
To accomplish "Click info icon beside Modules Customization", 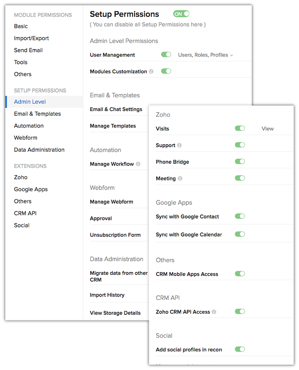I will pos(151,72).
